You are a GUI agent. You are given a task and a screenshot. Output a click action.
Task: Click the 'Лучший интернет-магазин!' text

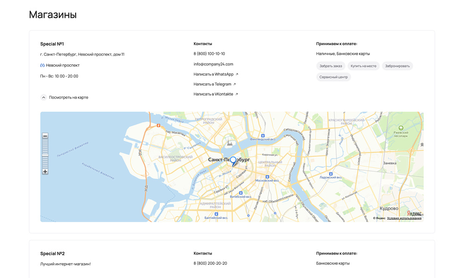(x=65, y=264)
